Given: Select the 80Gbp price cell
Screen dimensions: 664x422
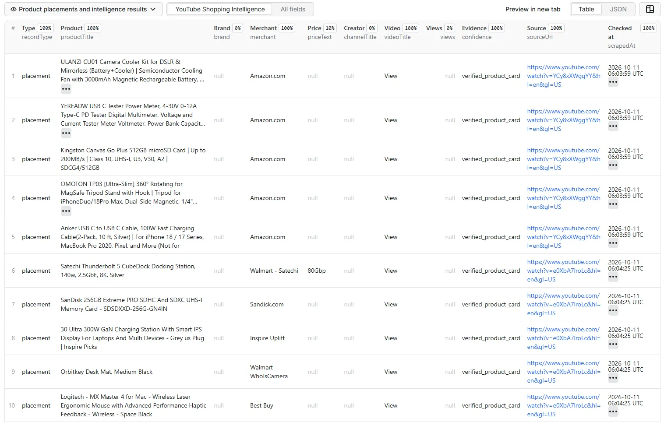Looking at the screenshot, I should (317, 271).
